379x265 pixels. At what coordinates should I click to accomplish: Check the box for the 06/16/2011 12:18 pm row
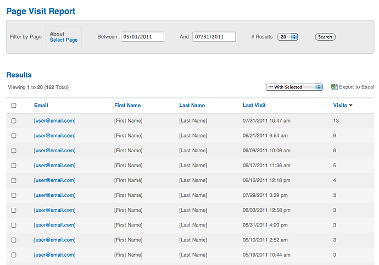pos(14,180)
